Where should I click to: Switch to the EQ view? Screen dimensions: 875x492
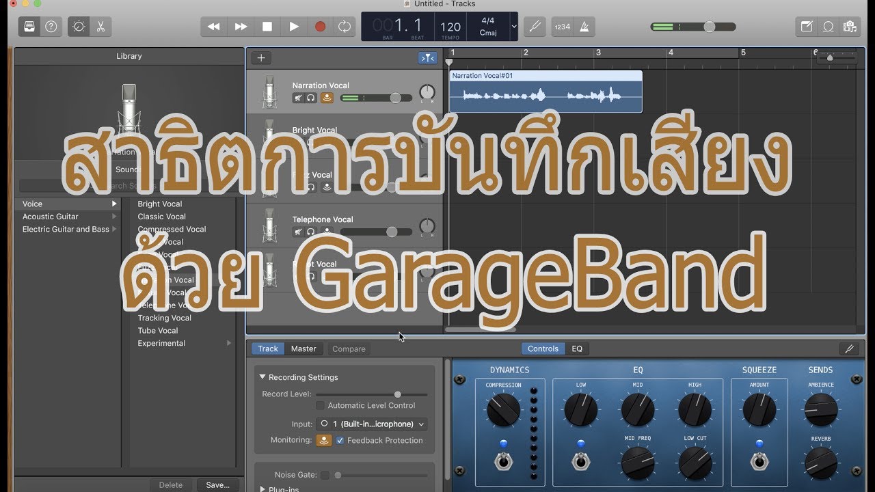coord(577,348)
